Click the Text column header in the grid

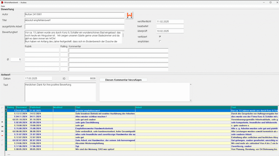(x=254, y=107)
